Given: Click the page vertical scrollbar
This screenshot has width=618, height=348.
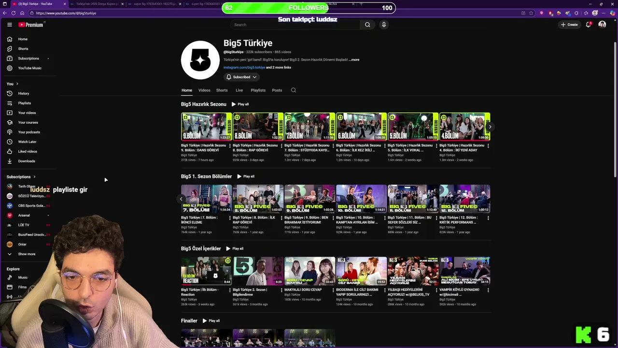Looking at the screenshot, I should coord(615,109).
